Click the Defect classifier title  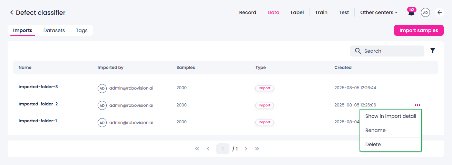tap(41, 13)
